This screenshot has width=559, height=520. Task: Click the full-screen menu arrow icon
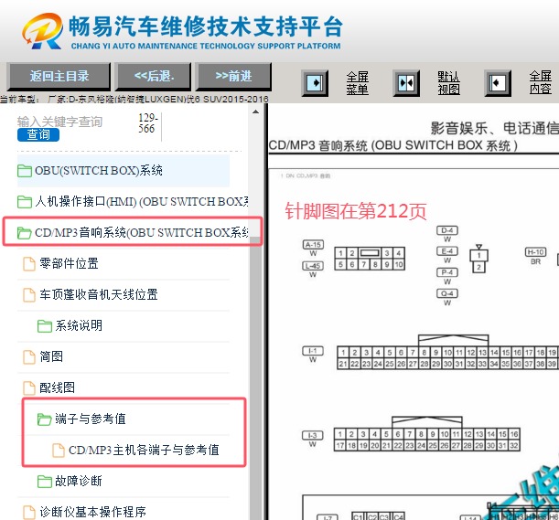coord(315,83)
